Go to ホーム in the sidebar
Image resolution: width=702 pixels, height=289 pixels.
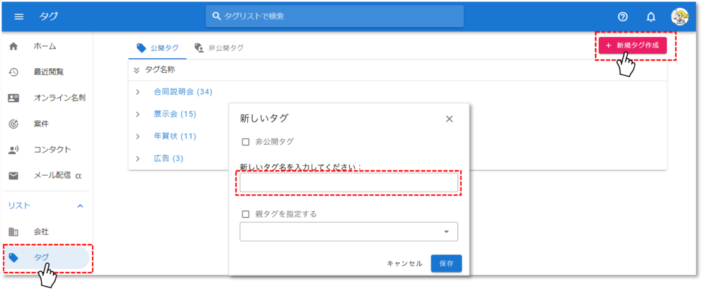(x=46, y=46)
